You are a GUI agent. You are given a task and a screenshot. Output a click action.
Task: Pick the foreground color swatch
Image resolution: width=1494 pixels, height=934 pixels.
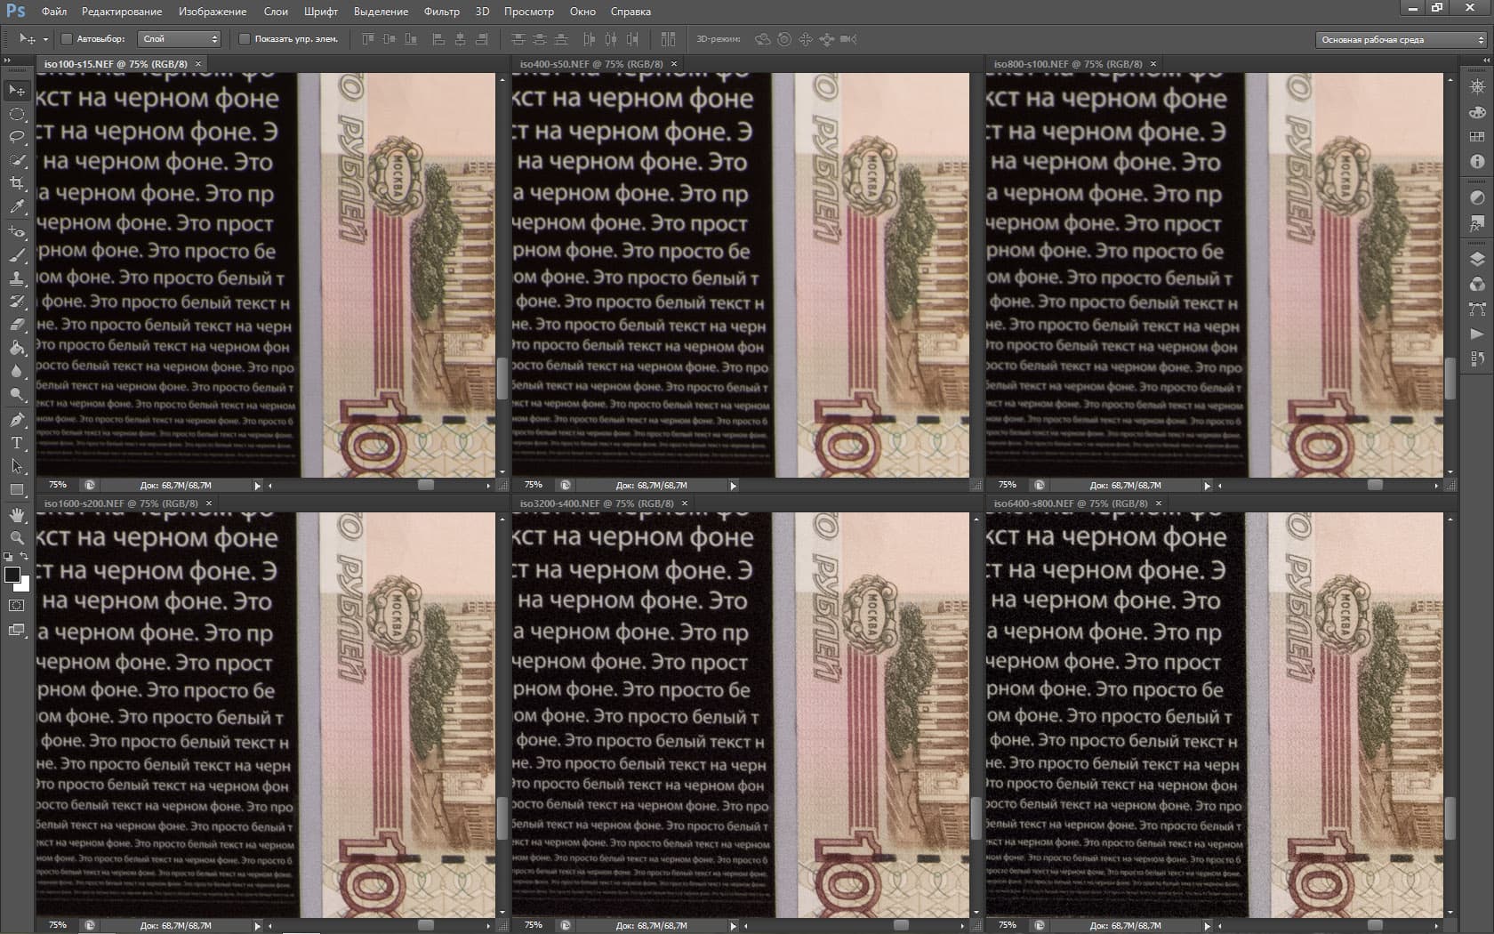12,575
